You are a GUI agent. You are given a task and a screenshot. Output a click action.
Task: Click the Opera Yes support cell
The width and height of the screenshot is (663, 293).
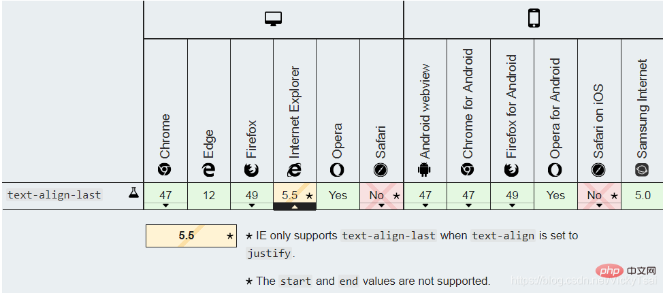[x=338, y=195]
